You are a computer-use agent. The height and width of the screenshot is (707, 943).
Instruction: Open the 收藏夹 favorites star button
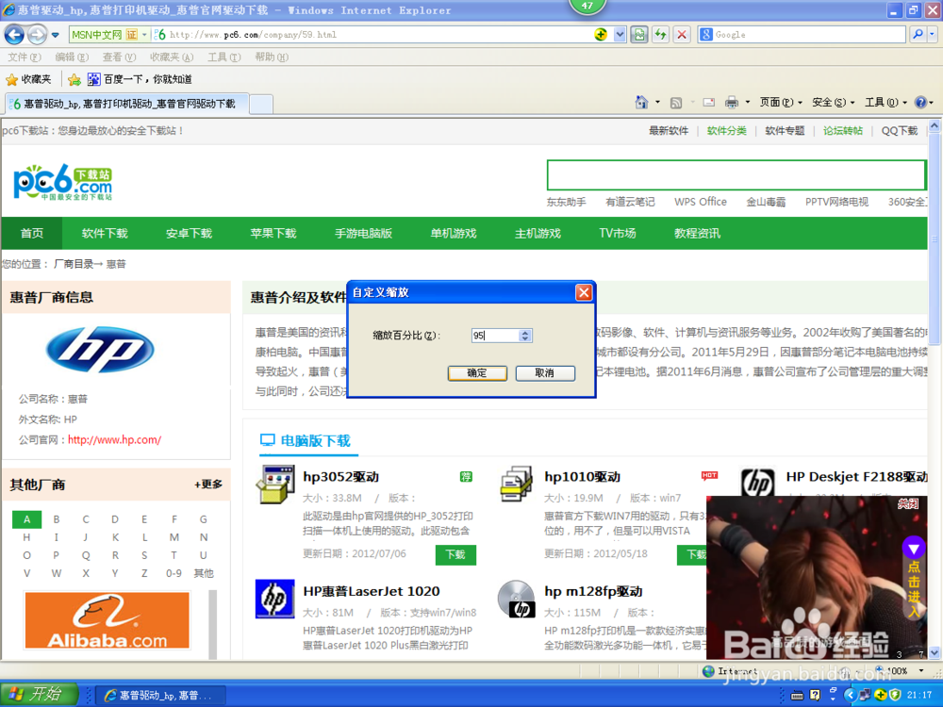point(28,79)
